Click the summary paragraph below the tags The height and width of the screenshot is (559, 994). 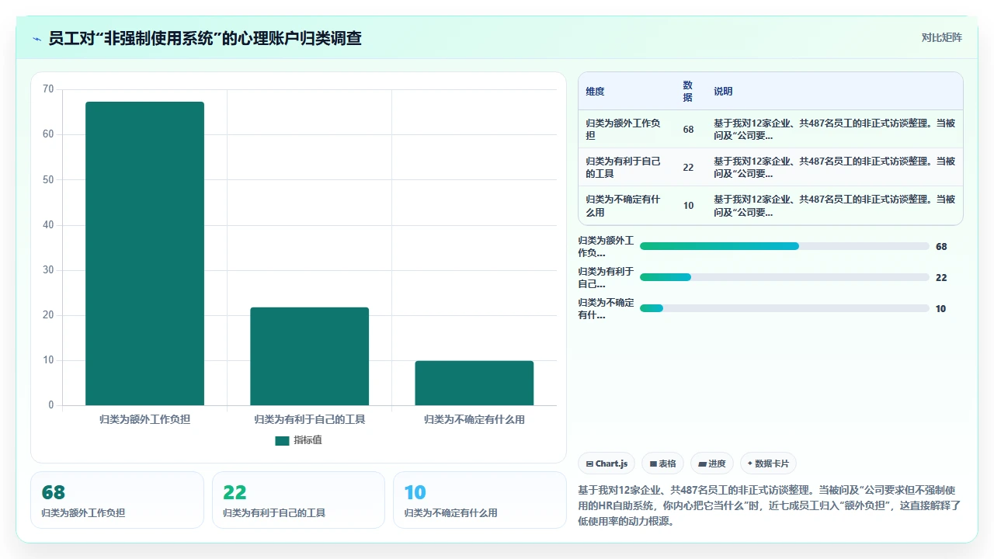coord(770,505)
